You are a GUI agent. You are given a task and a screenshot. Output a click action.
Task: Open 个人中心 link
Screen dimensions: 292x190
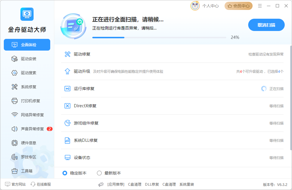(x=211, y=6)
